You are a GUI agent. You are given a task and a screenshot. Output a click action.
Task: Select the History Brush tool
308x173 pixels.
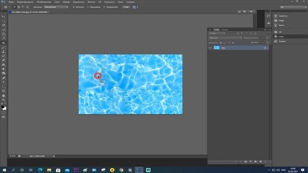(3, 56)
